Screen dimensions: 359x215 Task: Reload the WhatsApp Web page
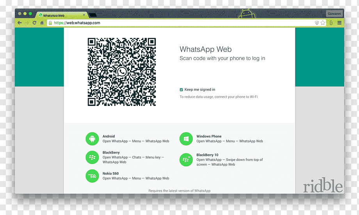[x=34, y=23]
